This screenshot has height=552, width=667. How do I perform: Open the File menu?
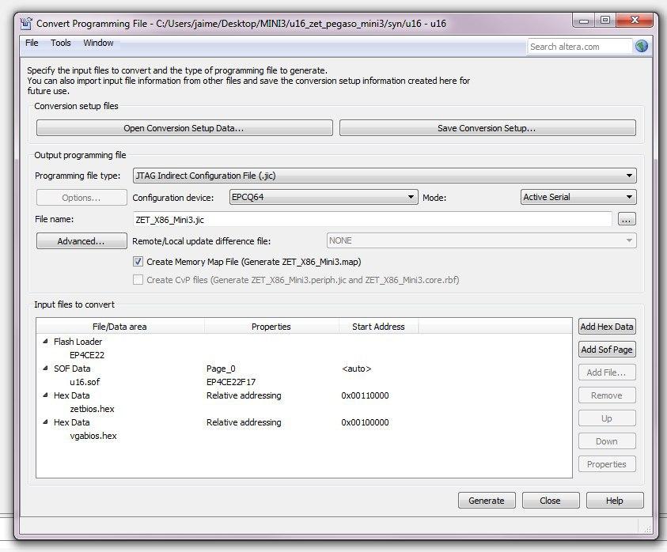click(32, 43)
